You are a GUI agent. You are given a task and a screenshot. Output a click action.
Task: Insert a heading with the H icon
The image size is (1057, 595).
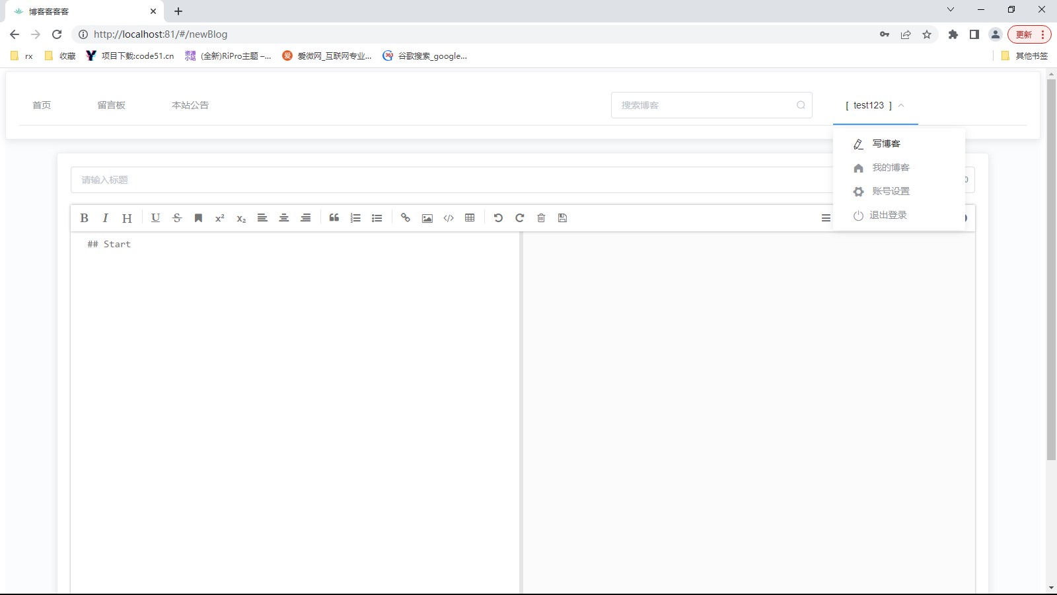[x=127, y=218]
